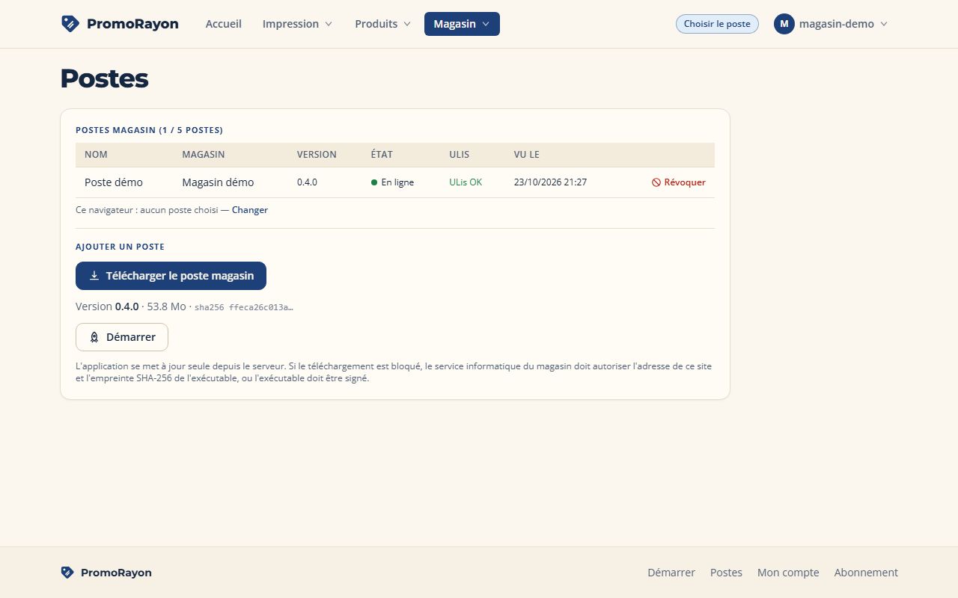Click the PromoRayon tag logo in header
The height and width of the screenshot is (598, 958).
[x=70, y=24]
